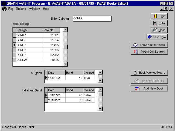Image resolution: width=175 pixels, height=131 pixels.
Task: Click the Individual Band scrollbar thumb
Action: pos(100,94)
